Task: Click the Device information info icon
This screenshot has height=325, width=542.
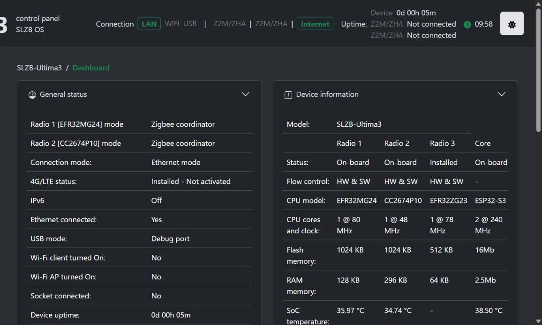Action: pos(288,95)
